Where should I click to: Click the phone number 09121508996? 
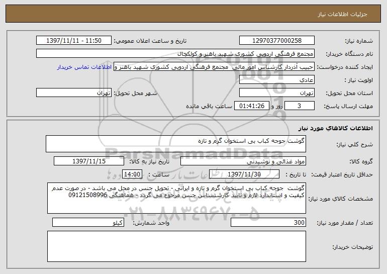pyautogui.click(x=87, y=195)
